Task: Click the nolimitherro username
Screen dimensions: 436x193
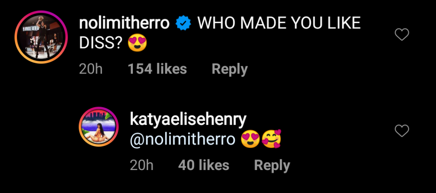Action: point(124,24)
